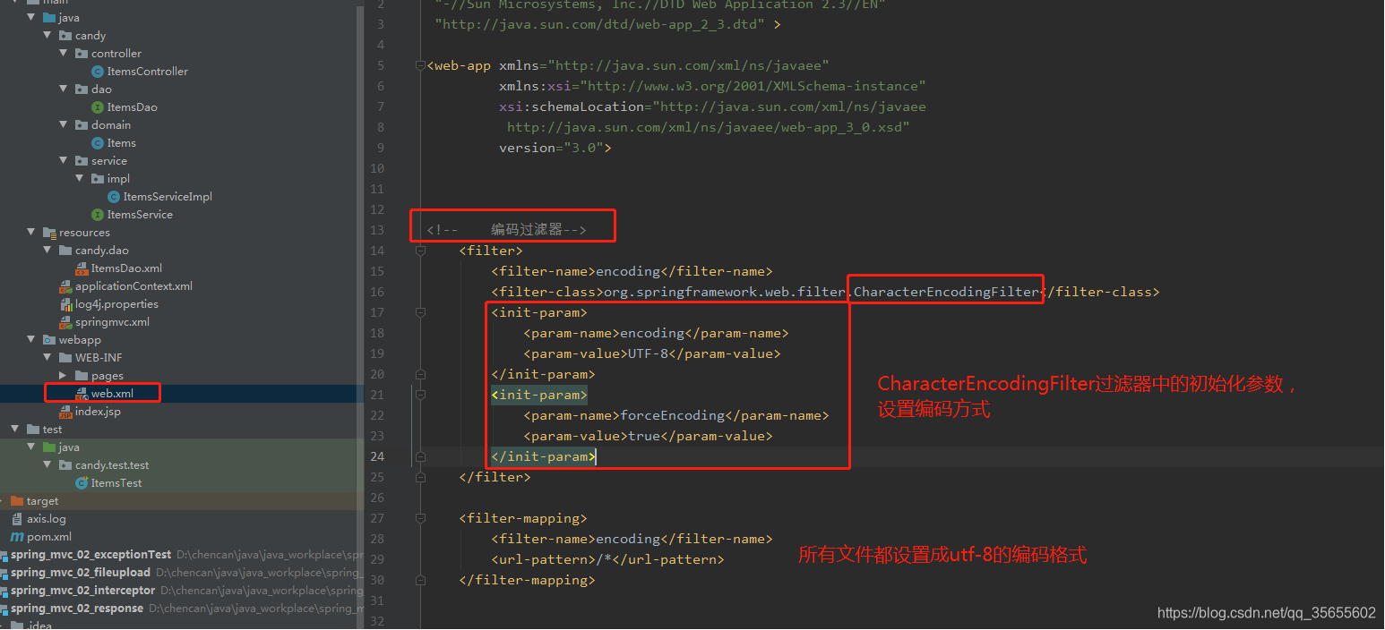Fold the filter-mapping tag at line 27
This screenshot has height=630, width=1385.
(420, 518)
